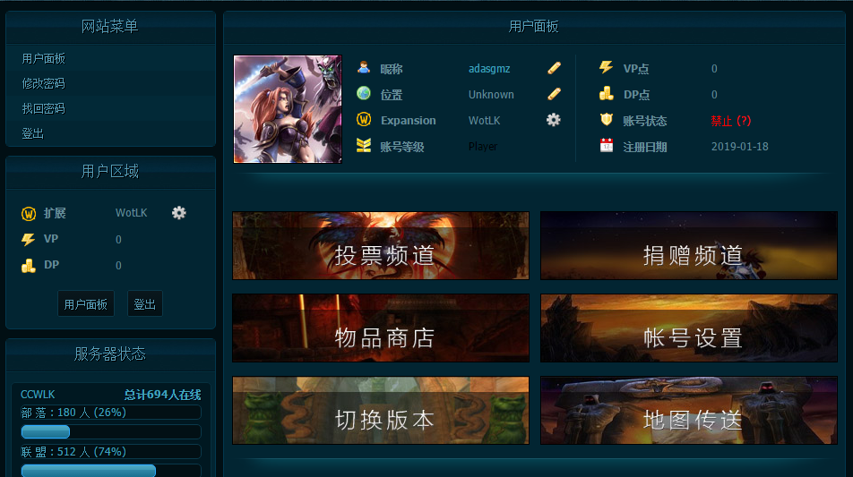Click the pencil icon beside location Unknown

[554, 94]
